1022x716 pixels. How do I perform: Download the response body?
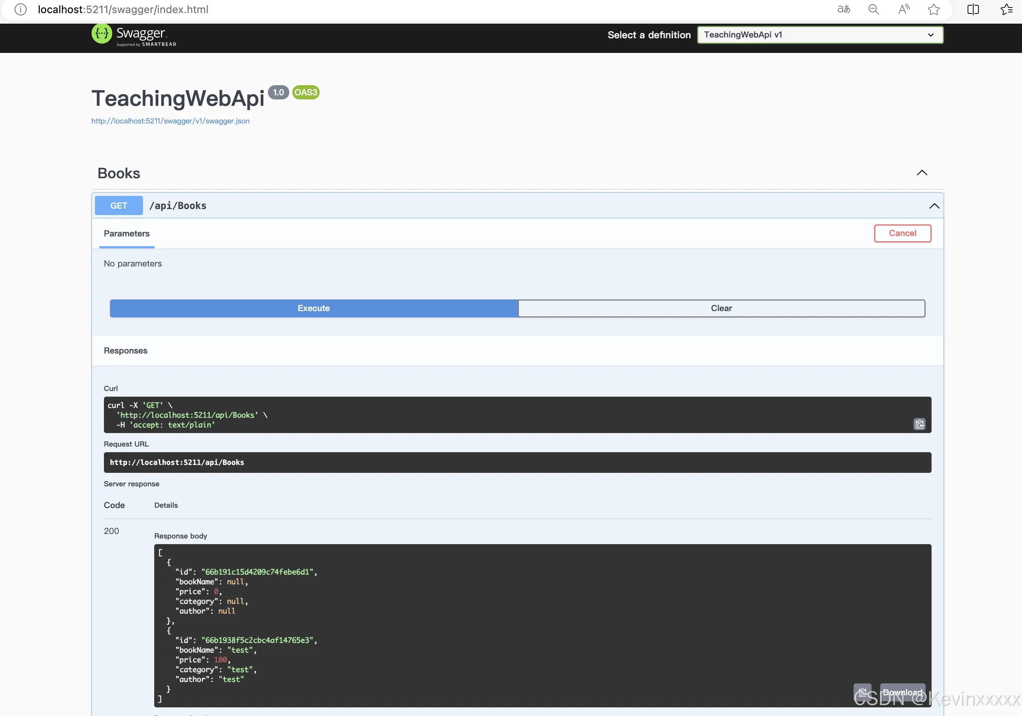tap(902, 692)
